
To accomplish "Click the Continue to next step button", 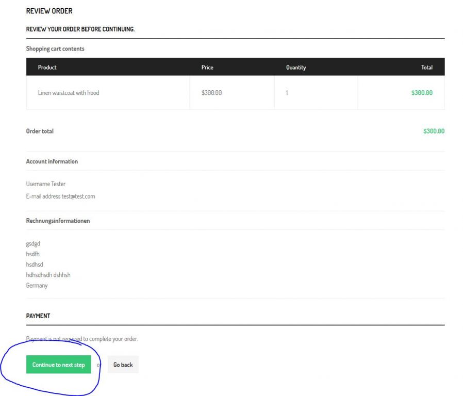I will (58, 365).
